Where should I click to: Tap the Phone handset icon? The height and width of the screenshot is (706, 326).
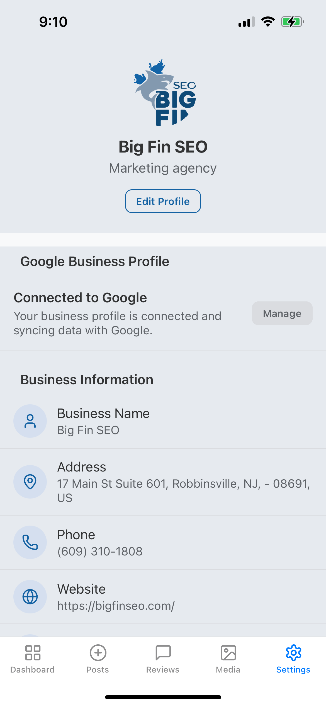(30, 542)
